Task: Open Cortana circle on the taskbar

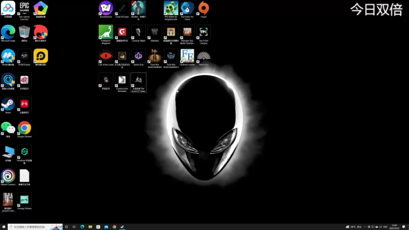Action: (66, 227)
